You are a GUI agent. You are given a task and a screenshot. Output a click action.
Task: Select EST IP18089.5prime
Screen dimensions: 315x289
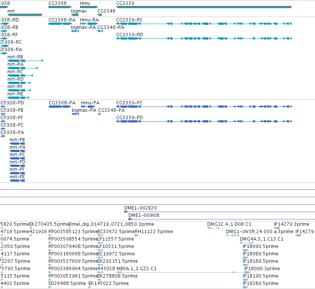(245, 258)
